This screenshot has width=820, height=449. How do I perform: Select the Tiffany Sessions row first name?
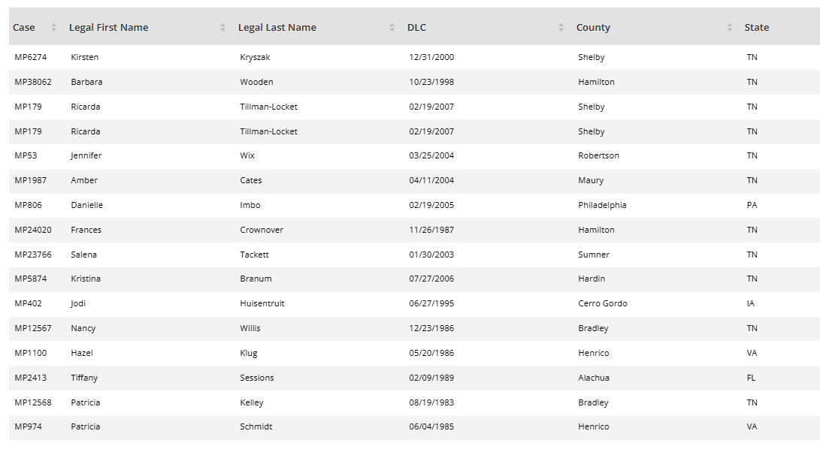(84, 378)
